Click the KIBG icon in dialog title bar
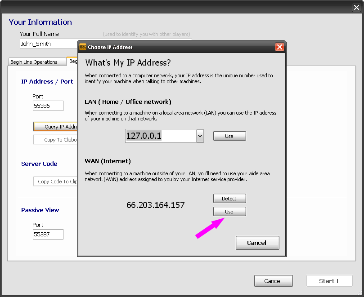Image resolution: width=364 pixels, height=297 pixels. click(82, 47)
